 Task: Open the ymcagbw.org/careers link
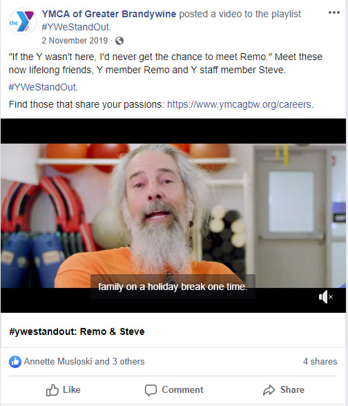pos(239,104)
